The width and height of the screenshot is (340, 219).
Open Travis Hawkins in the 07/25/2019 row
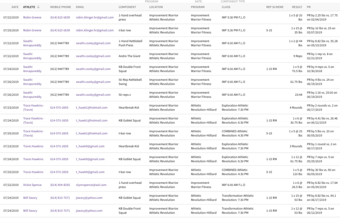(33, 172)
